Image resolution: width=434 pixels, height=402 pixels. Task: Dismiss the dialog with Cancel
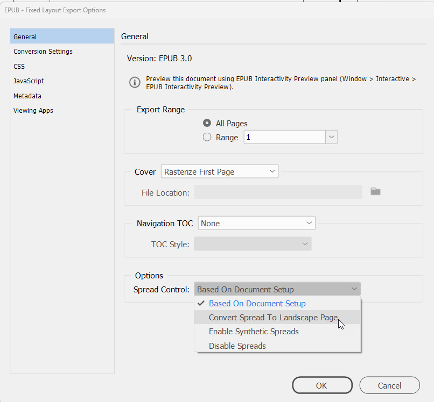pos(389,385)
